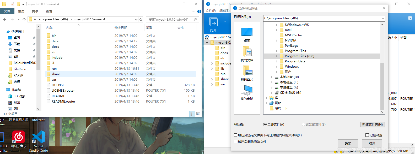Click the Explorer up-directory arrow
The width and height of the screenshot is (415, 154).
24,19
